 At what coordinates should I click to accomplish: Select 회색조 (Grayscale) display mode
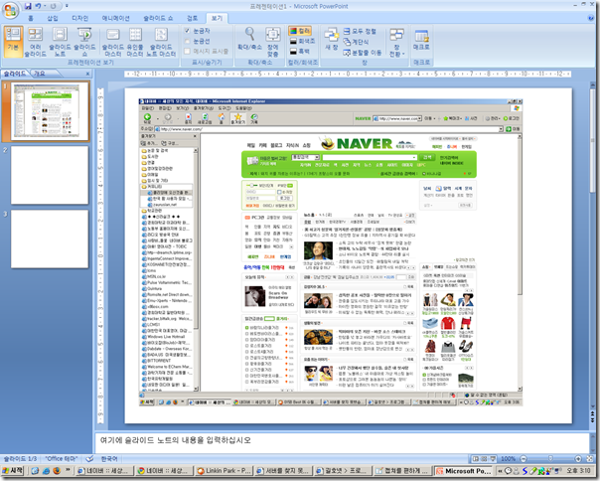pos(302,41)
